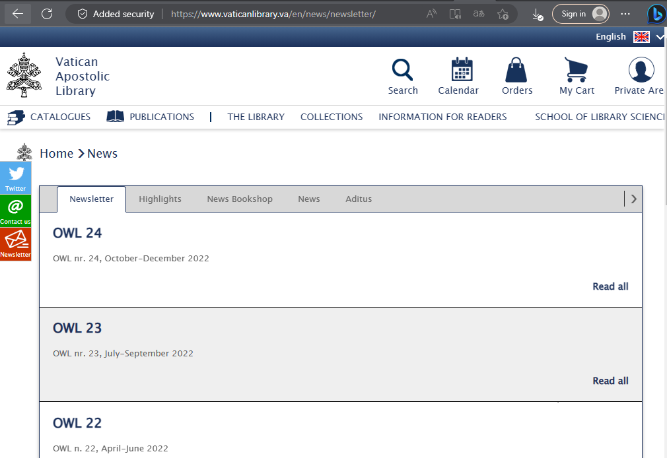The image size is (667, 458).
Task: Open the CATALOGUES menu
Action: 60,117
